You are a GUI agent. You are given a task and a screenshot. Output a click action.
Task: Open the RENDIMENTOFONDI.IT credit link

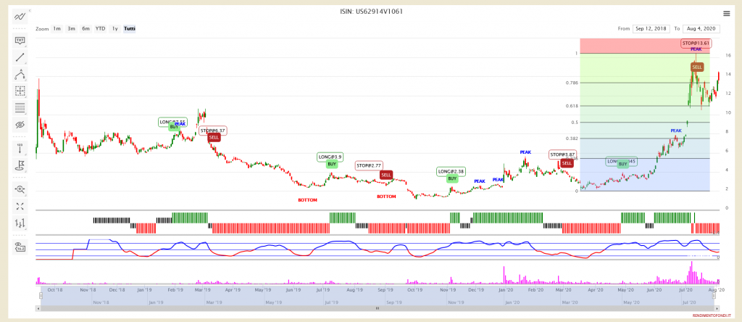coord(711,315)
